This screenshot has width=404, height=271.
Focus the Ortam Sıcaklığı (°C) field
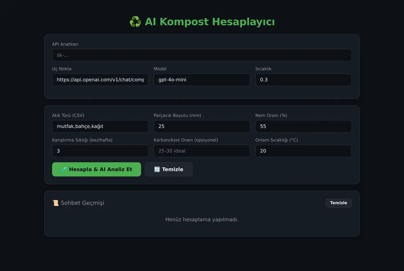(304, 151)
